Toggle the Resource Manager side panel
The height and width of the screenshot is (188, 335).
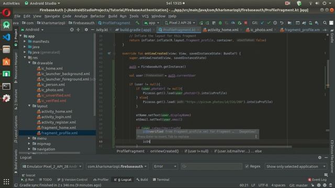pyautogui.click(x=16, y=67)
